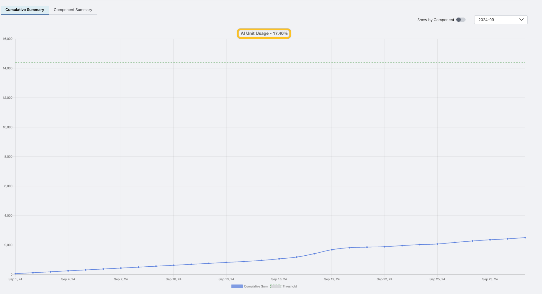Switch to the Component Summary tab
542x294 pixels.
[x=73, y=10]
